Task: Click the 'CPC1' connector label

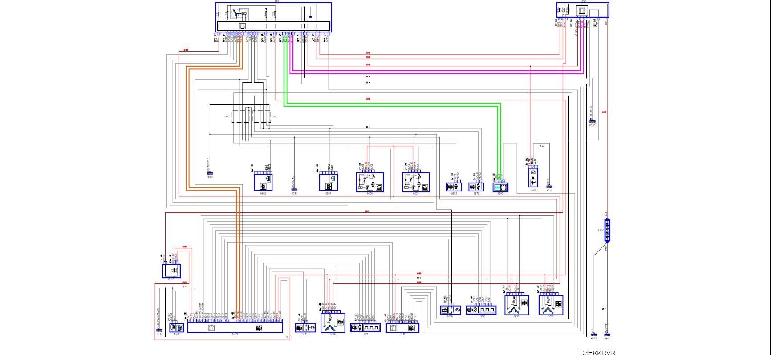Action: (275, 116)
